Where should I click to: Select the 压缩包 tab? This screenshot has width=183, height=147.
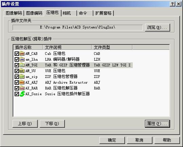[x=53, y=13]
